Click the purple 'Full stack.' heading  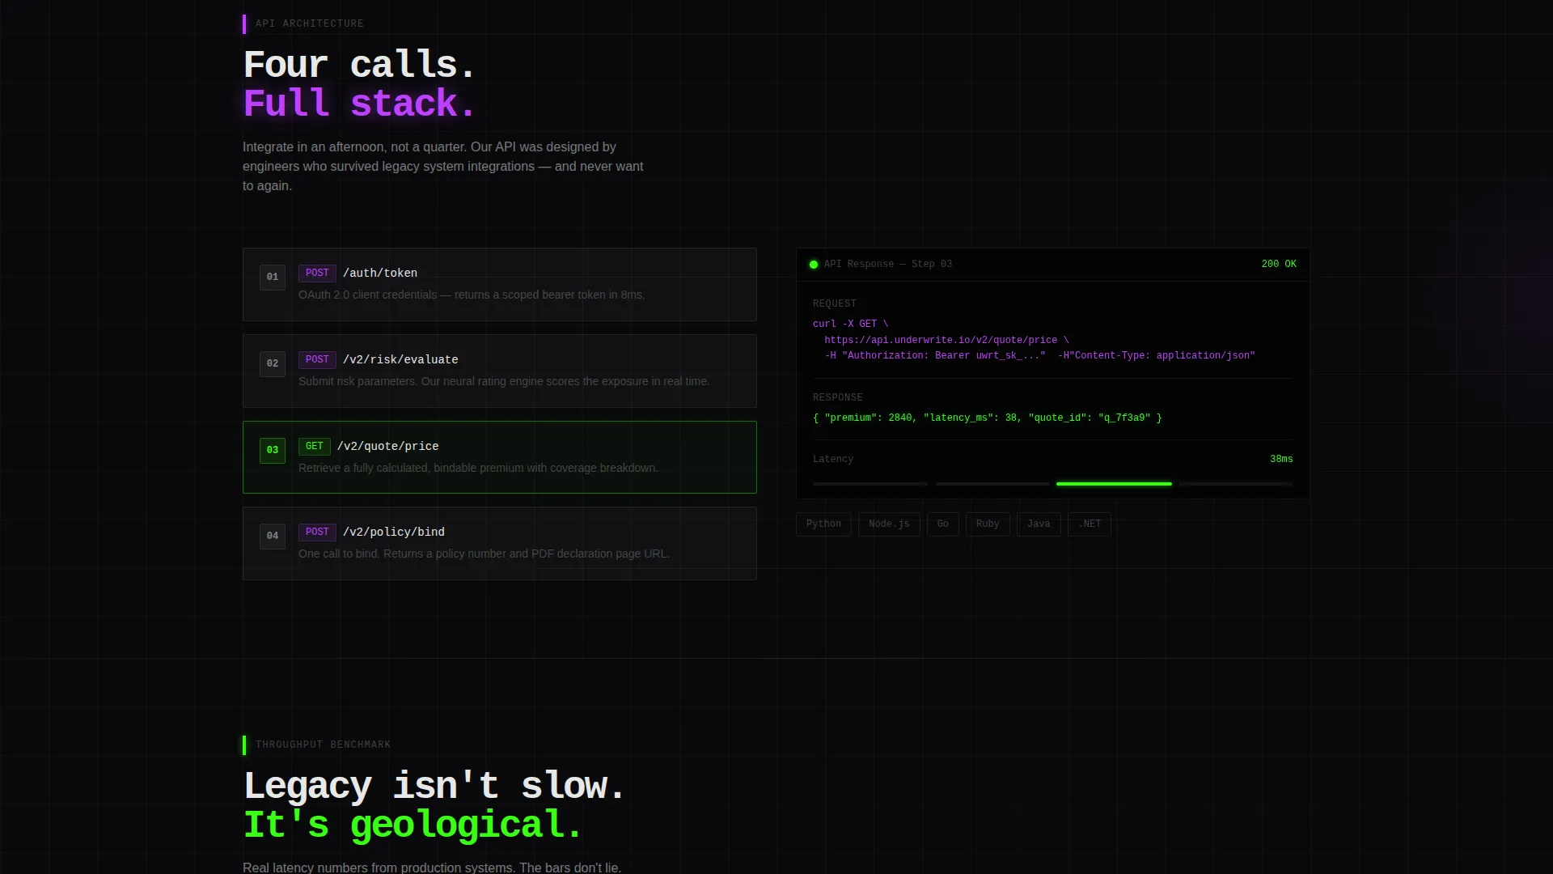coord(360,104)
